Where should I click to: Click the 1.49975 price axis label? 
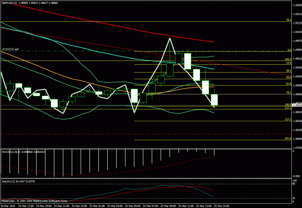coord(297,41)
